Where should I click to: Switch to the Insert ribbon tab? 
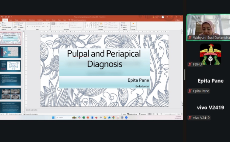pyautogui.click(x=10, y=20)
